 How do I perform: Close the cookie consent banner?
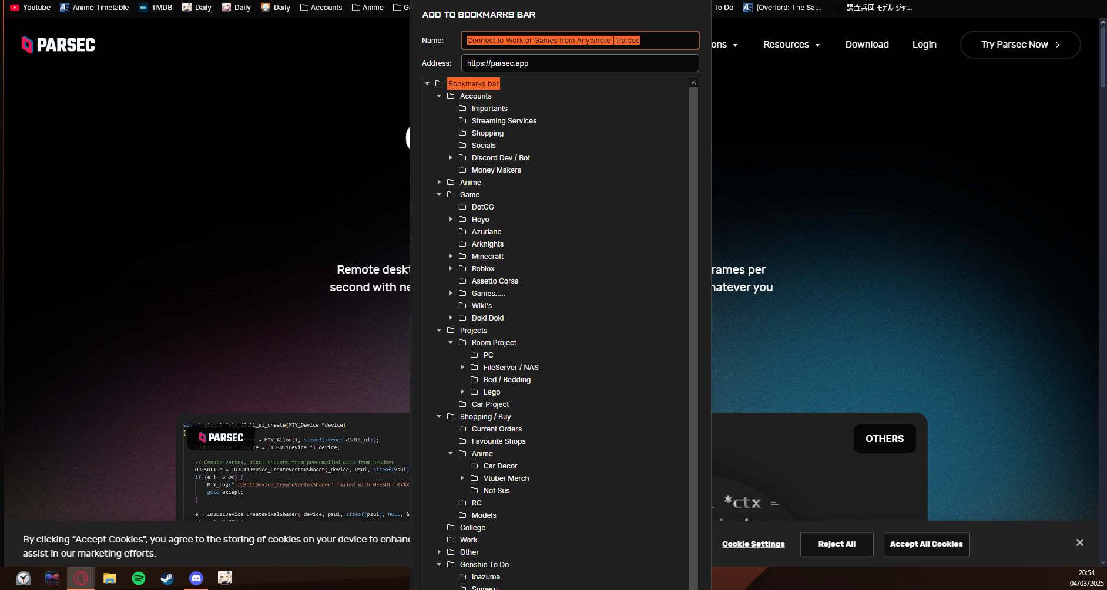tap(1079, 542)
